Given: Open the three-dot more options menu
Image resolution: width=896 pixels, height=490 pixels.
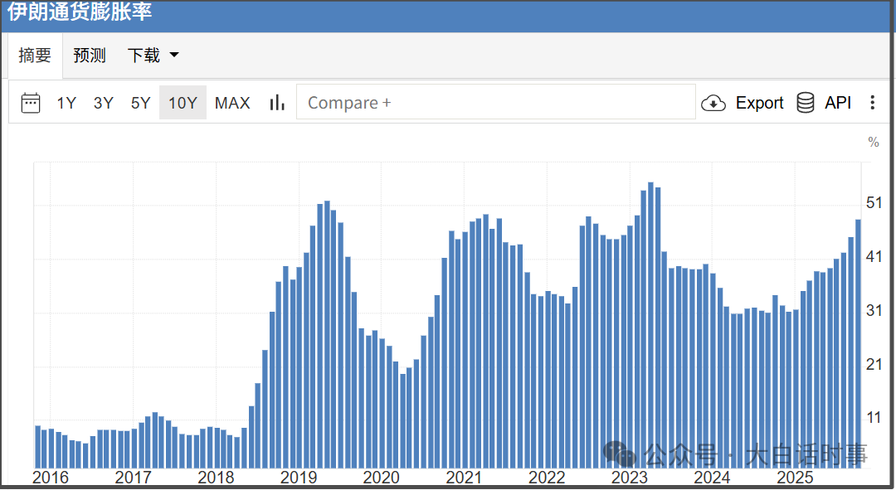Looking at the screenshot, I should (x=872, y=103).
